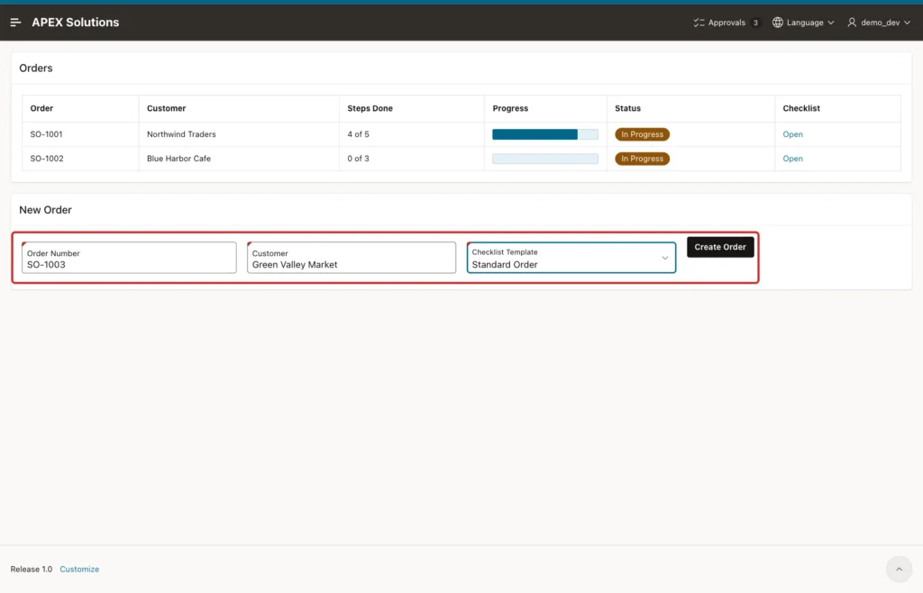
Task: Click the Approvals checklist icon
Action: pos(699,23)
